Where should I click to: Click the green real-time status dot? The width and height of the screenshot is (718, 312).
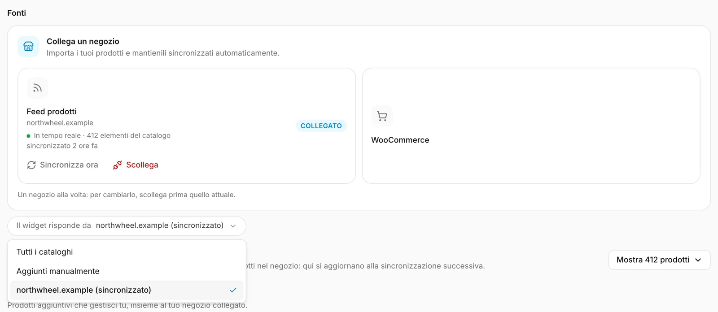(29, 136)
